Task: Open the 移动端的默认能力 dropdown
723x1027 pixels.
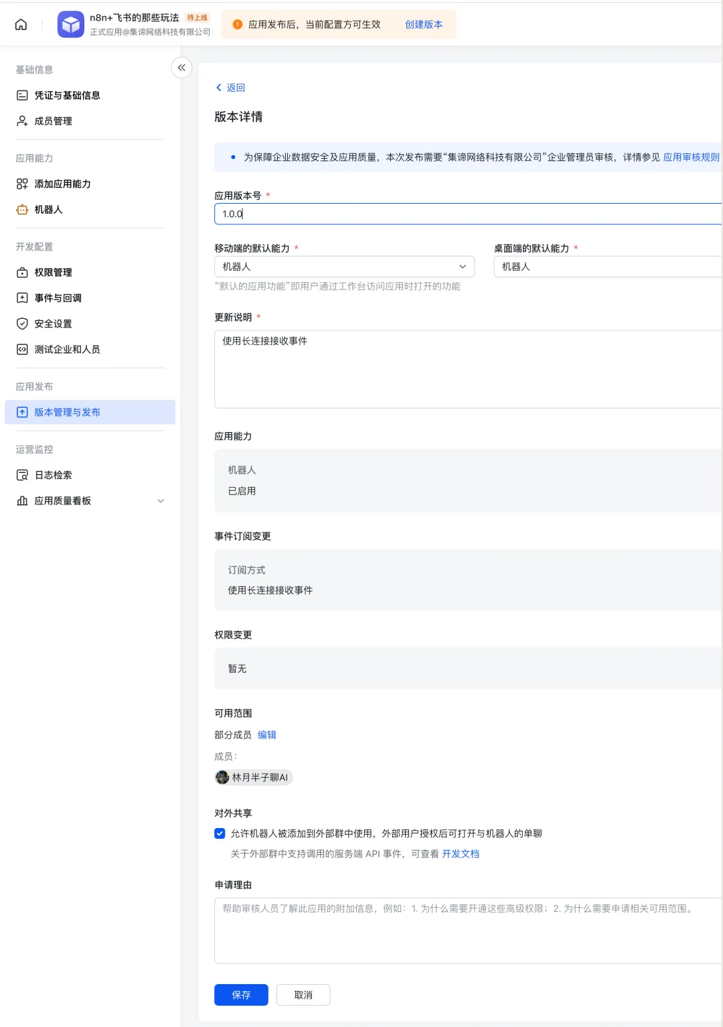Action: click(x=344, y=267)
